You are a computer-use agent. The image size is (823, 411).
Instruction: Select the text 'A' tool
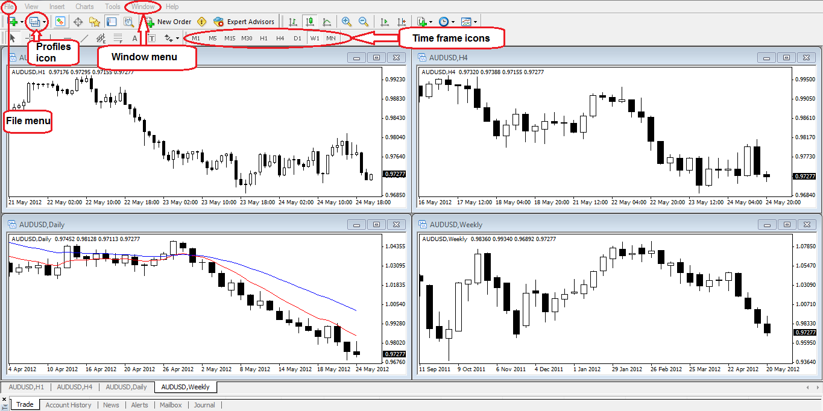(134, 38)
